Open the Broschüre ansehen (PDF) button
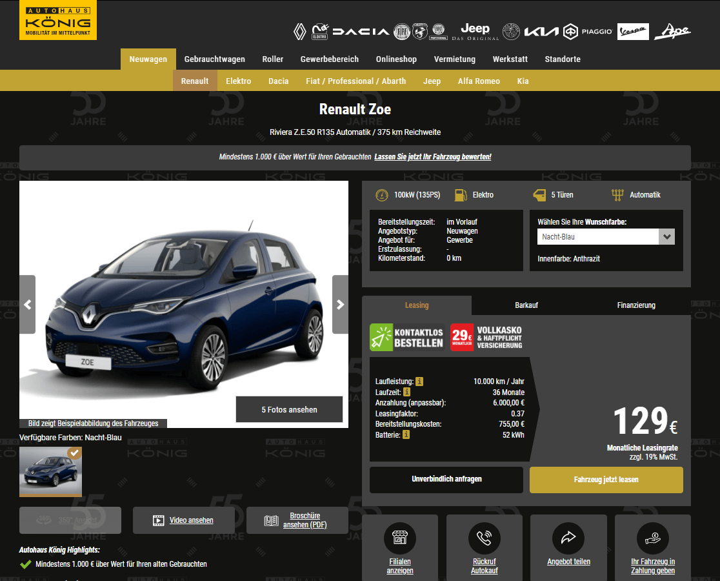 coord(297,520)
